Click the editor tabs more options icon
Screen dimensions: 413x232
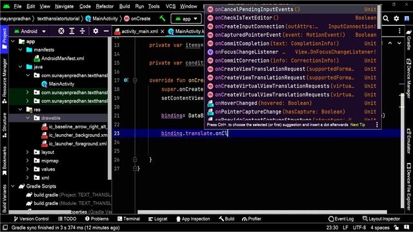[399, 31]
